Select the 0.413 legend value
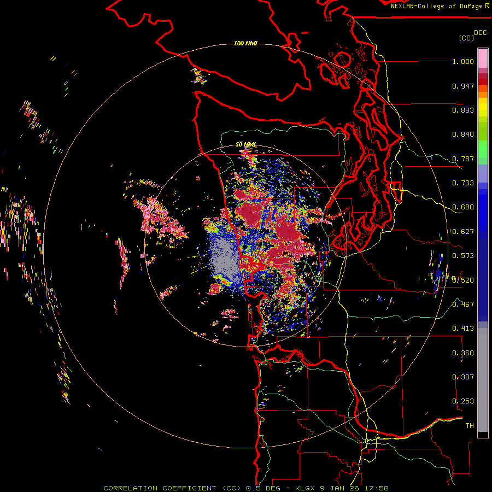This screenshot has width=492, height=492. 463,329
